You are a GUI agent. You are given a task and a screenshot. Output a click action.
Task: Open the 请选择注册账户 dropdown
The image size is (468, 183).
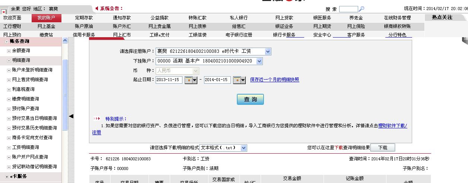click(x=268, y=51)
